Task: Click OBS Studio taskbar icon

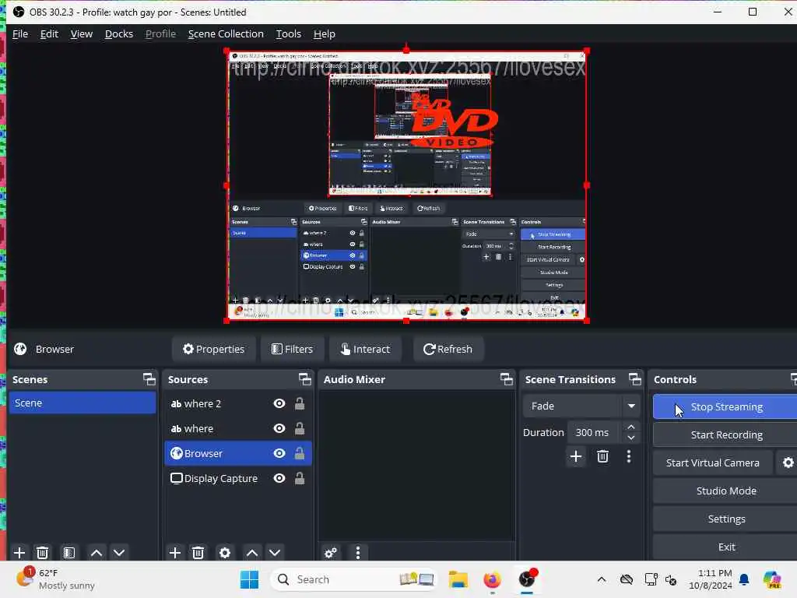Action: point(527,579)
